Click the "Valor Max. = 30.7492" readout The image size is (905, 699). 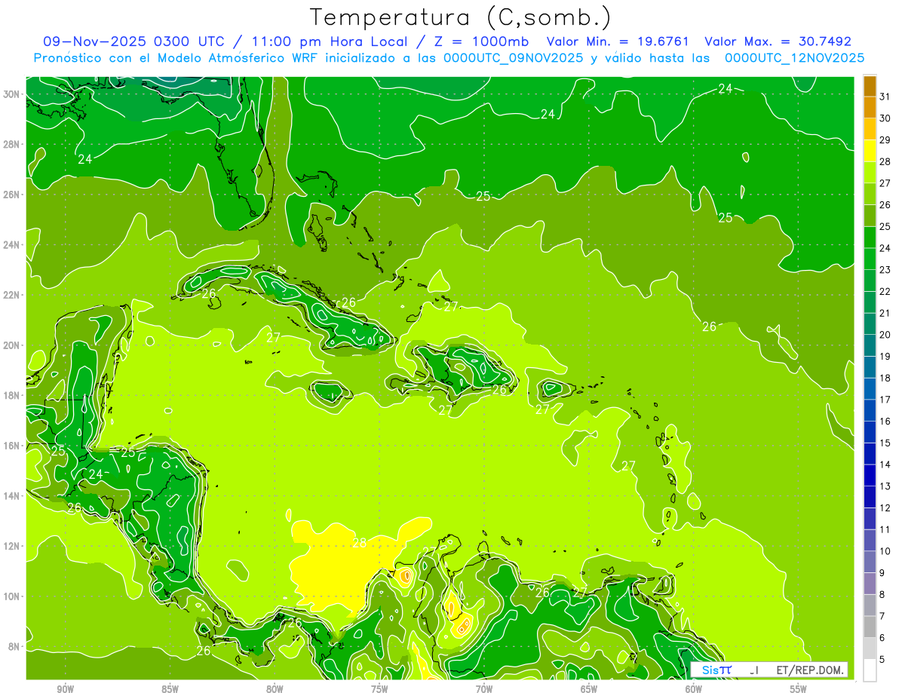click(x=778, y=41)
